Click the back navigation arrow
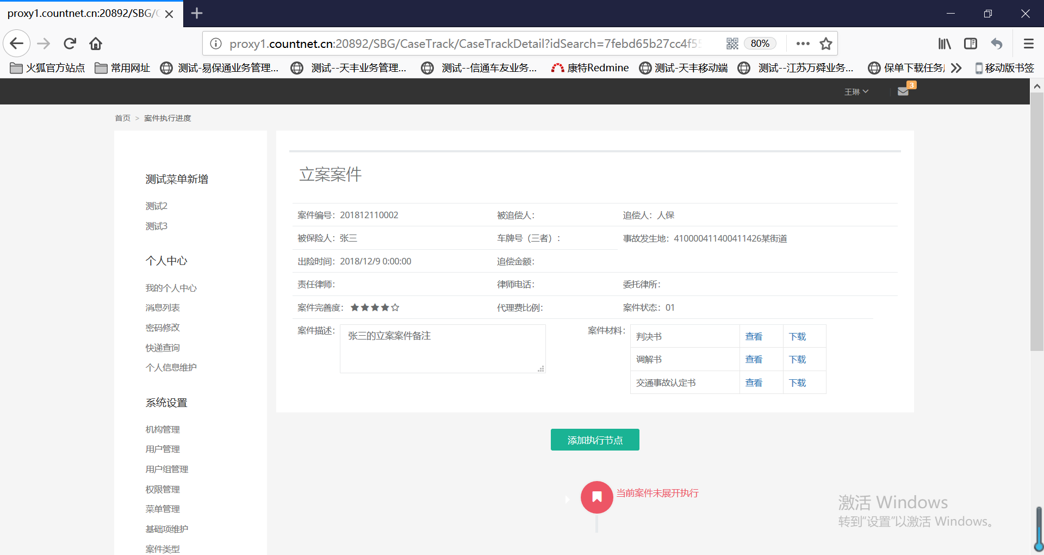Image resolution: width=1044 pixels, height=555 pixels. click(16, 44)
